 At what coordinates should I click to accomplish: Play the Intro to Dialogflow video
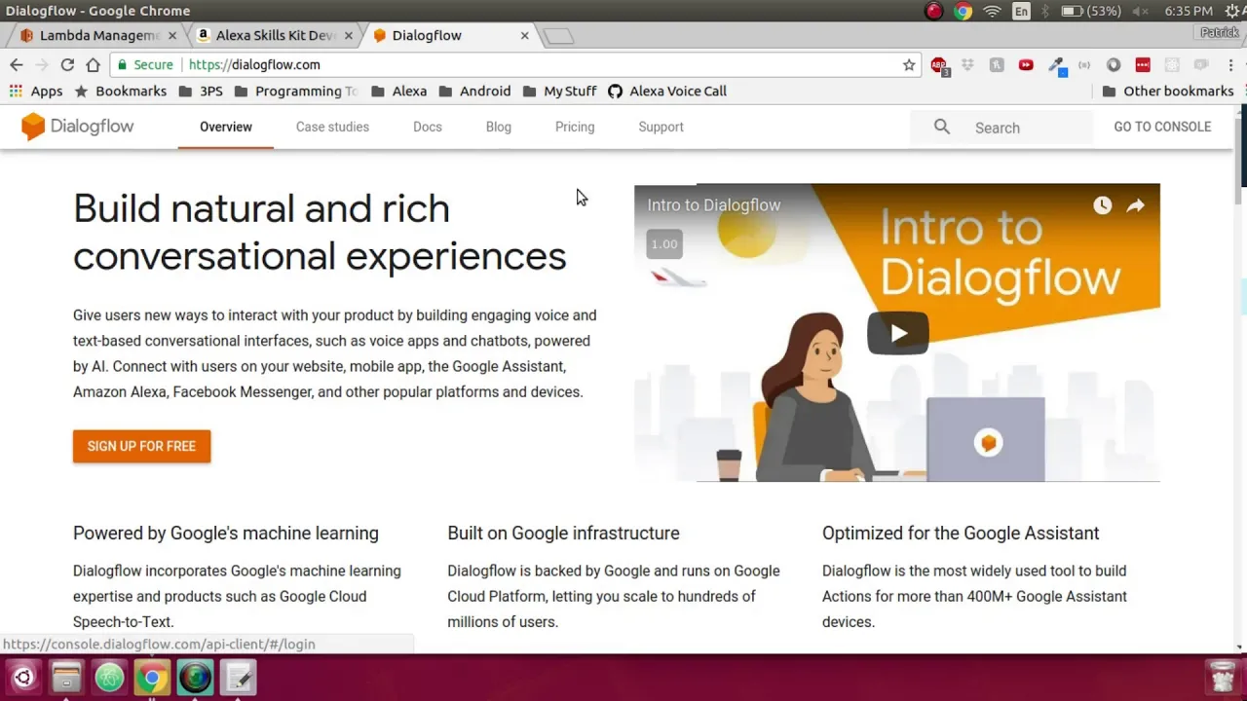point(897,333)
